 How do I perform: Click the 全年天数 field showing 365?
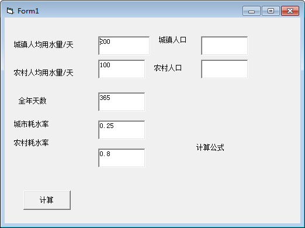(x=122, y=102)
